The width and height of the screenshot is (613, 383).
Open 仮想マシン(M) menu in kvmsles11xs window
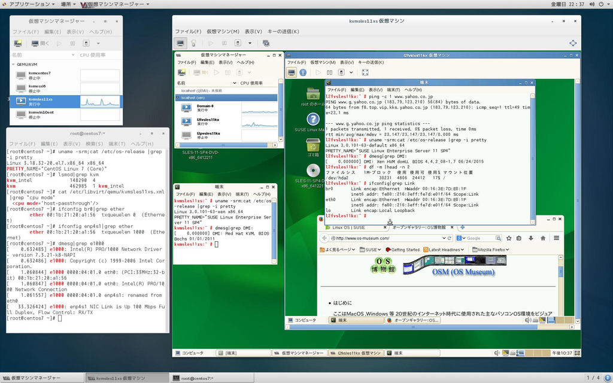(223, 31)
